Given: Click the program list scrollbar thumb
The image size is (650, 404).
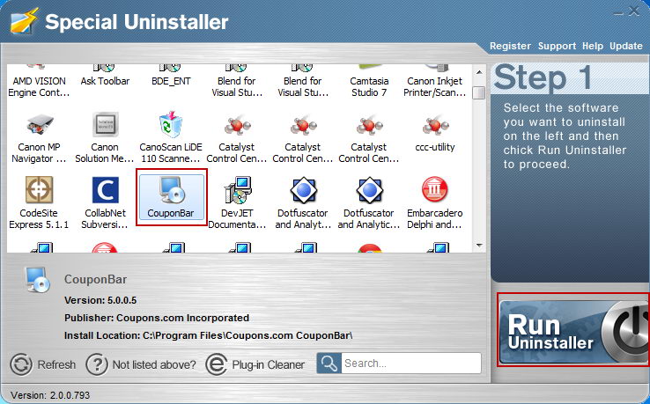Looking at the screenshot, I should (x=479, y=92).
